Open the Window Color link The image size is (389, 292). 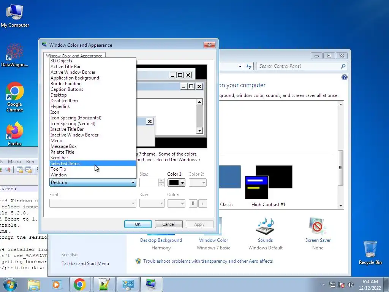coord(213,240)
